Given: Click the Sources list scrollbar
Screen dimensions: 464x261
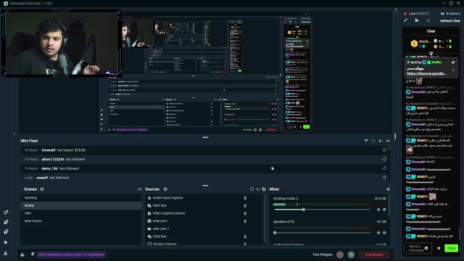Looking at the screenshot, I should pos(265,219).
